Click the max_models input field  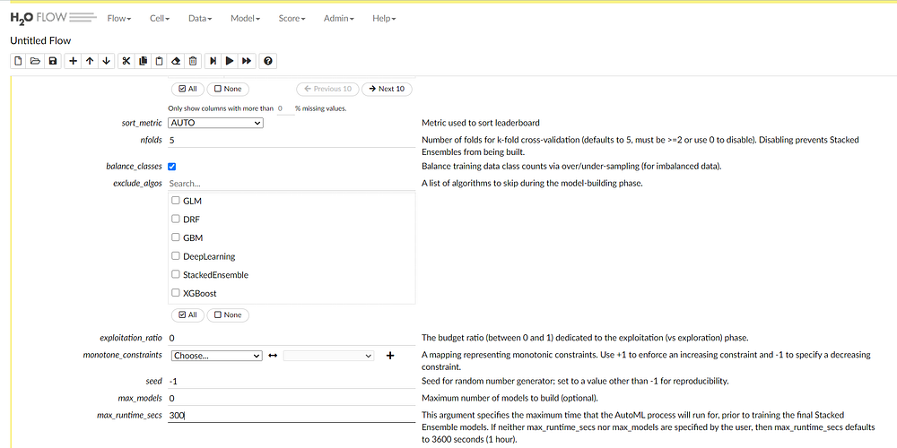click(x=292, y=399)
